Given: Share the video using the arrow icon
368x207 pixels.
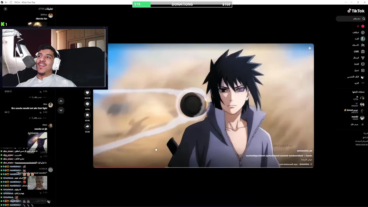Looking at the screenshot, I should [x=88, y=126].
